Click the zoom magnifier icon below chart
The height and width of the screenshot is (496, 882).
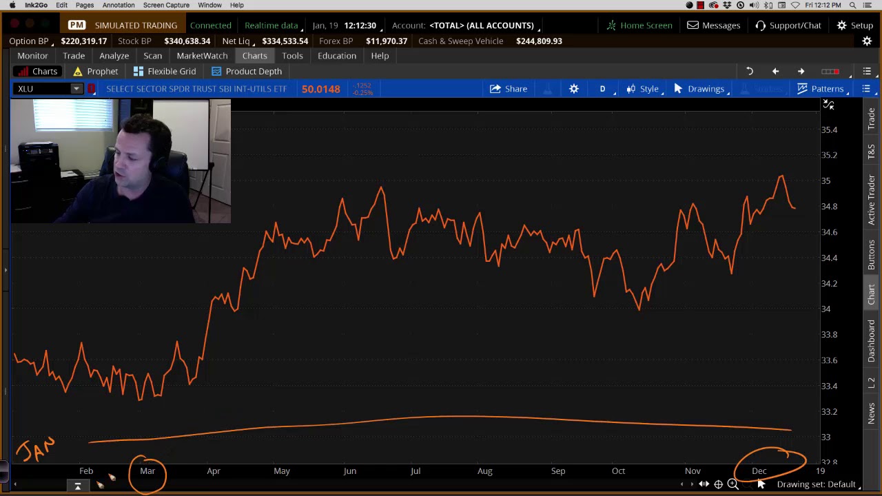click(732, 484)
